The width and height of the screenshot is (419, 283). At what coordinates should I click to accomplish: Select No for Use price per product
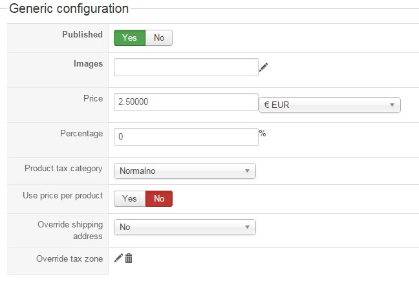point(159,198)
